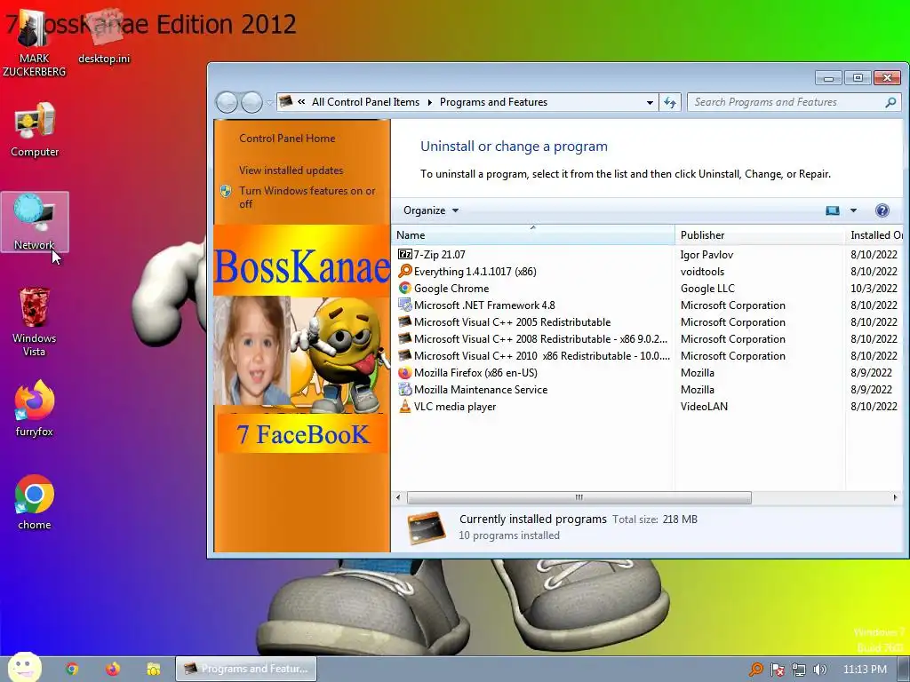Select the 7-Zip 21.07 program icon
This screenshot has height=682, width=910.
(404, 255)
